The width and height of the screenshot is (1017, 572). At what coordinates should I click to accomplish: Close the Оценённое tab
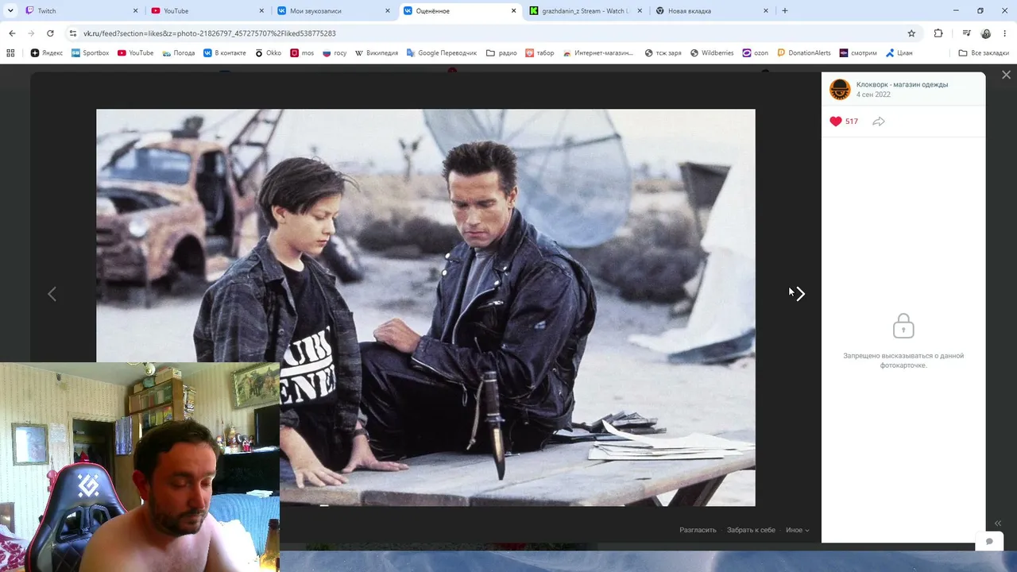point(514,11)
